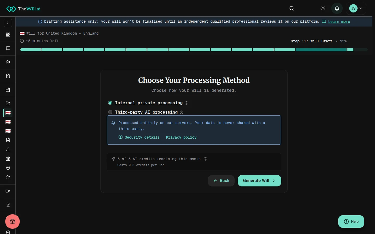Click info icon next to AI credits remaining

coord(205,159)
